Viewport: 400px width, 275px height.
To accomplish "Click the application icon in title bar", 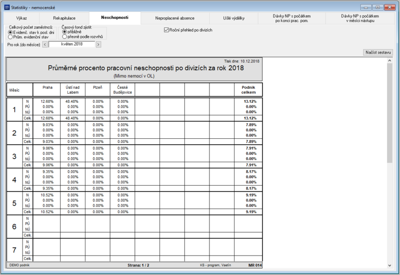I will pyautogui.click(x=7, y=7).
